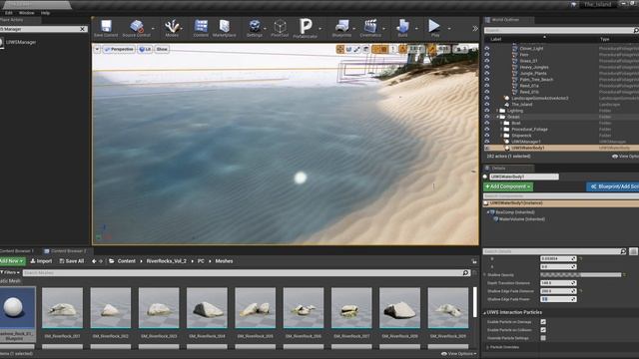639x359 pixels.
Task: Select Meshes in the Content path breadcrumb
Action: [224, 261]
